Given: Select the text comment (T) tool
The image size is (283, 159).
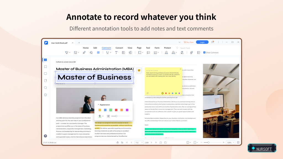Looking at the screenshot, I should coord(116,52).
